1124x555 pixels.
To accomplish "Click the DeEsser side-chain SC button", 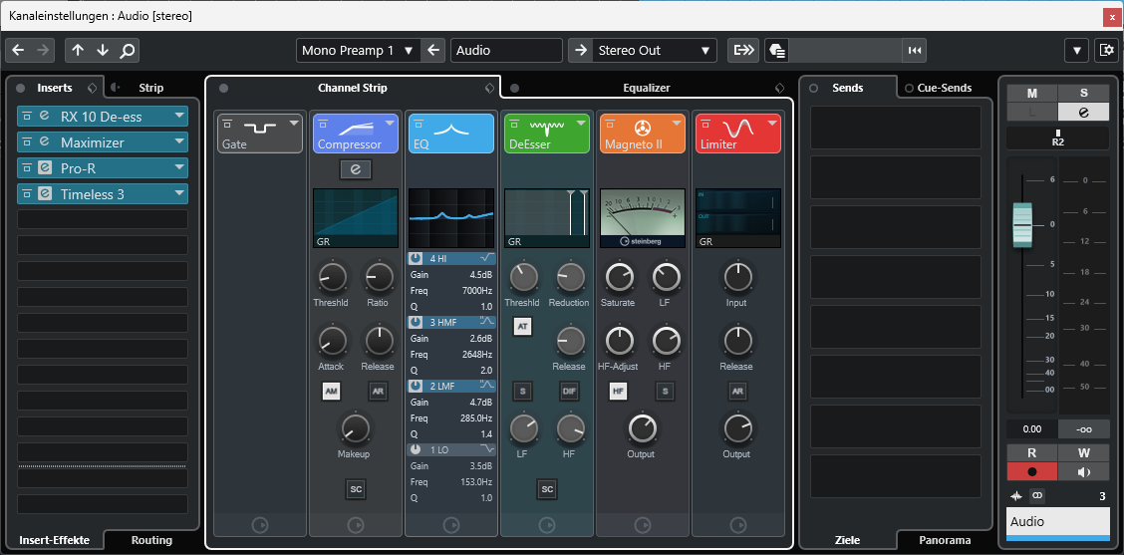I will pyautogui.click(x=546, y=488).
